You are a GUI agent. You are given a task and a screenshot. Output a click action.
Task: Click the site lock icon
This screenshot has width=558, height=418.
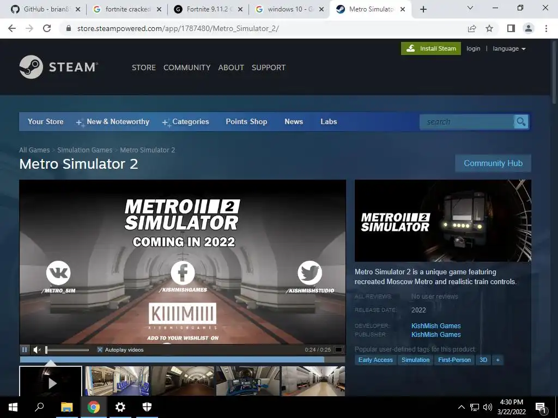69,28
